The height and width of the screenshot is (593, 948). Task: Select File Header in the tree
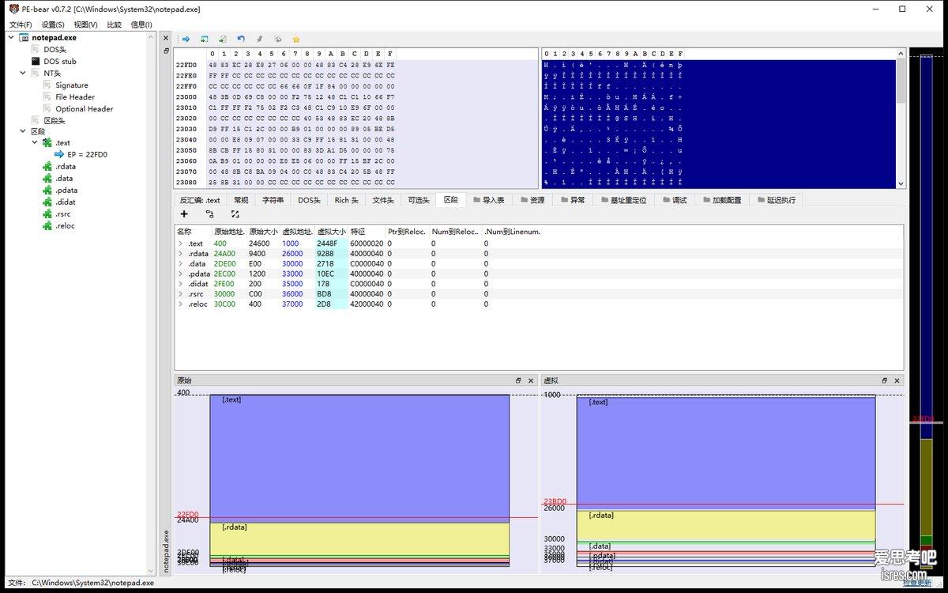(75, 97)
